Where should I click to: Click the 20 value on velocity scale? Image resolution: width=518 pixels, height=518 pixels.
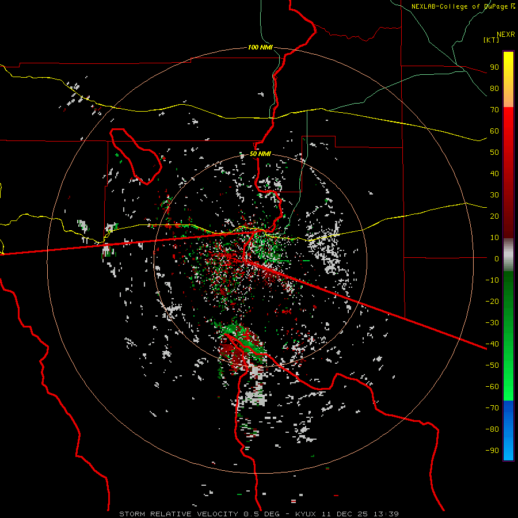pyautogui.click(x=494, y=216)
